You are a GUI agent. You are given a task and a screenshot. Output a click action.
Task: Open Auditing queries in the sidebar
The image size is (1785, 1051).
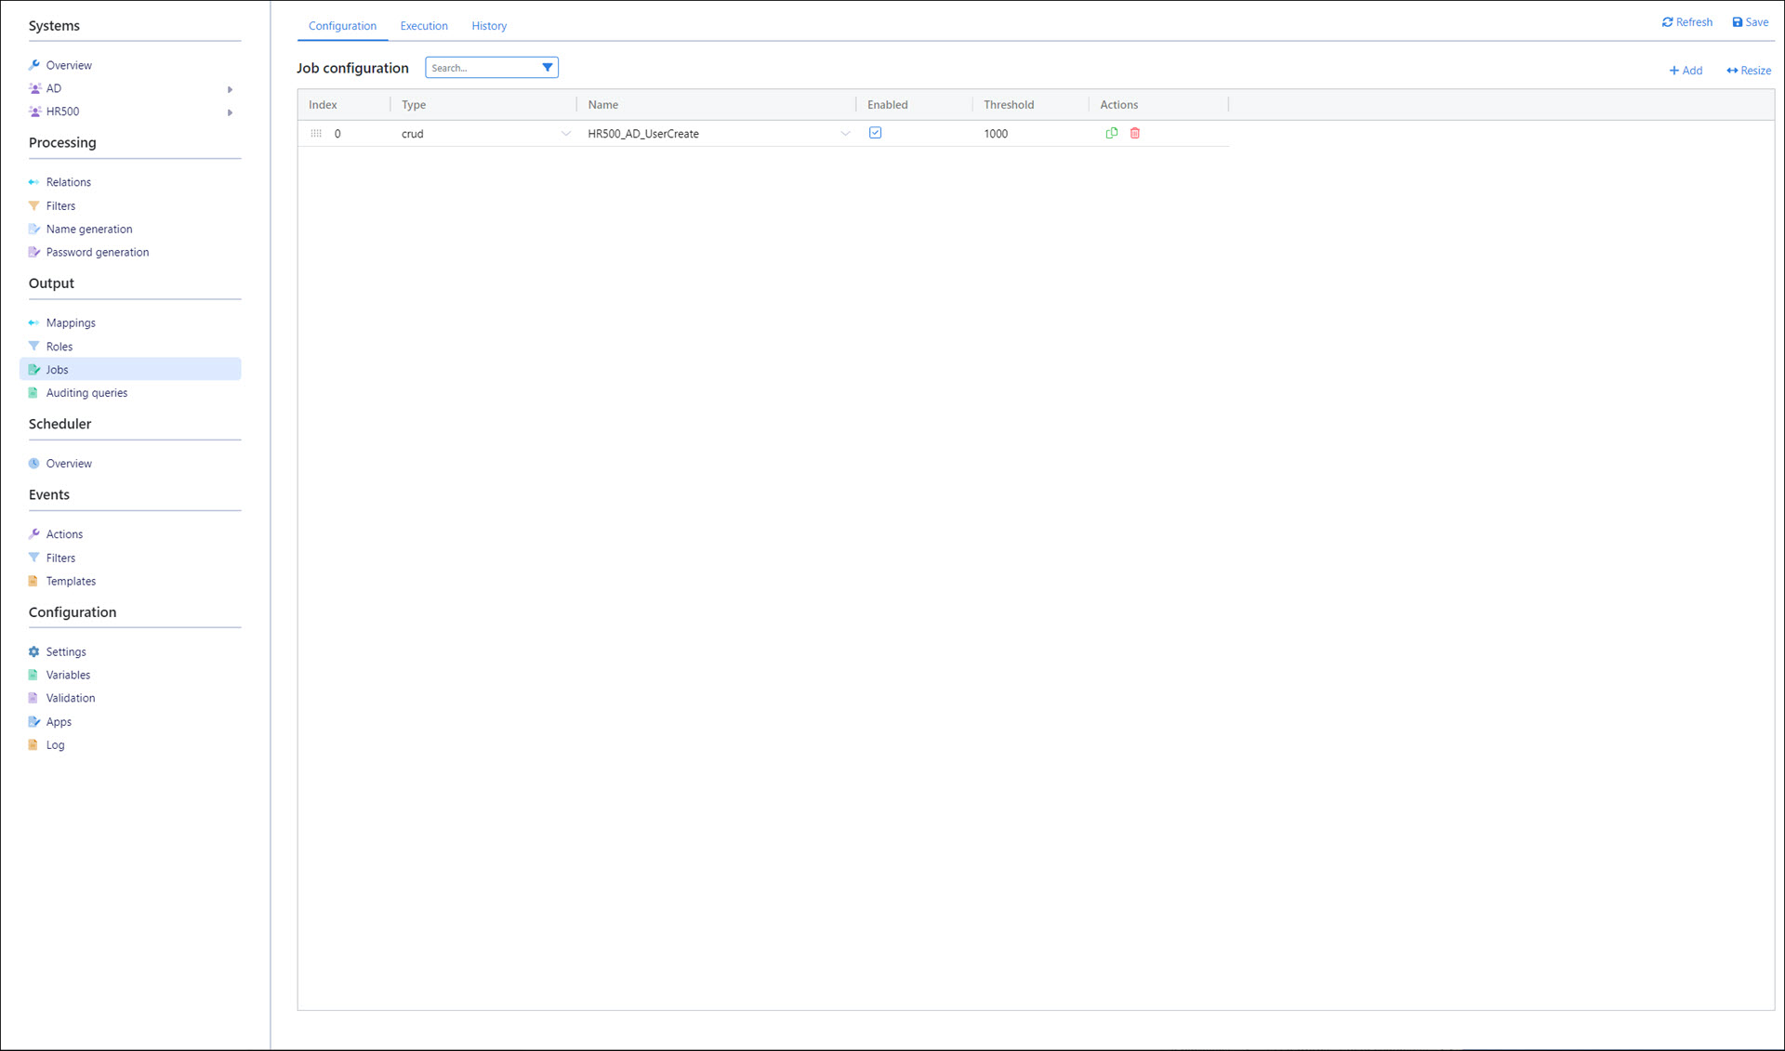[x=86, y=393]
